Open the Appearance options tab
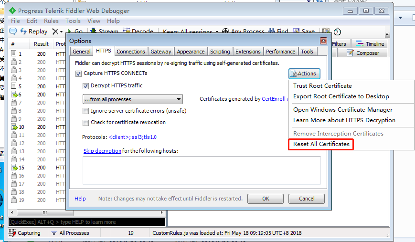The height and width of the screenshot is (242, 415). click(x=191, y=52)
